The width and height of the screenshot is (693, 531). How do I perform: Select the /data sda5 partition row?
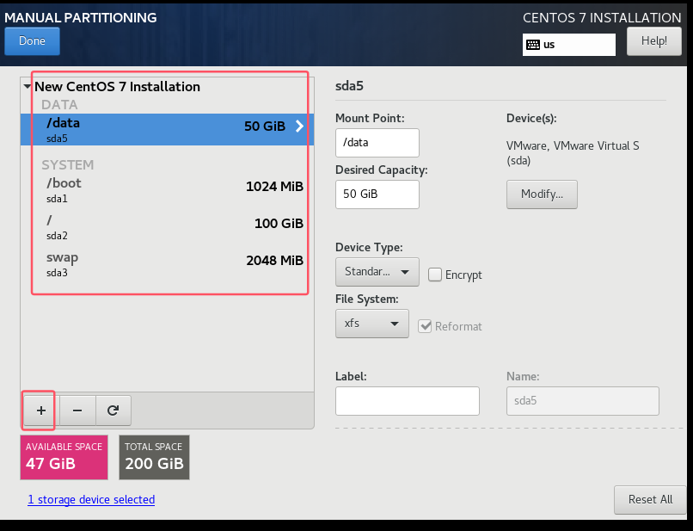click(167, 130)
